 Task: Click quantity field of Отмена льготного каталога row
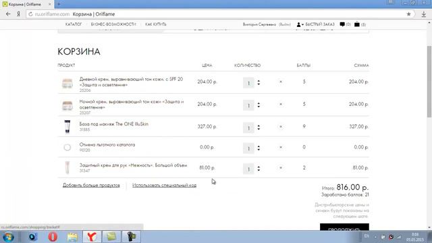[x=248, y=148]
